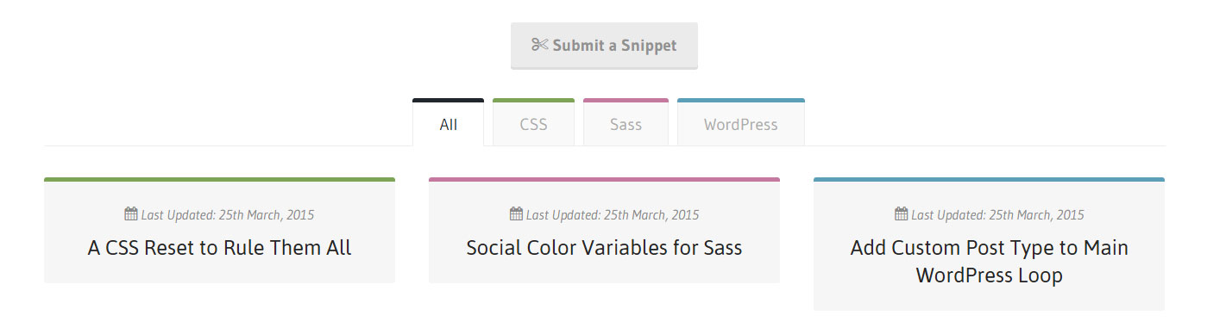
Task: Click the scissors icon on Submit button
Action: click(540, 45)
